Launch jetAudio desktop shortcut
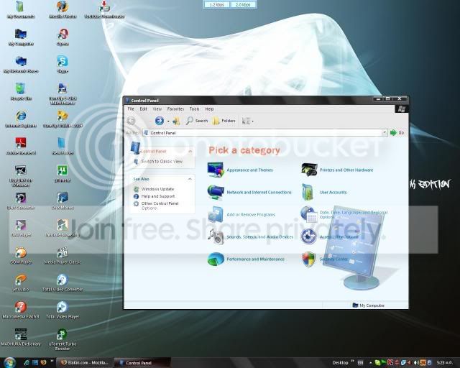The width and height of the screenshot is (460, 368). (21, 282)
